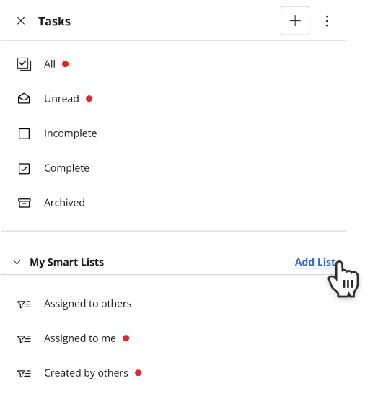Select the All tasks filter
The height and width of the screenshot is (399, 365).
pyautogui.click(x=49, y=64)
